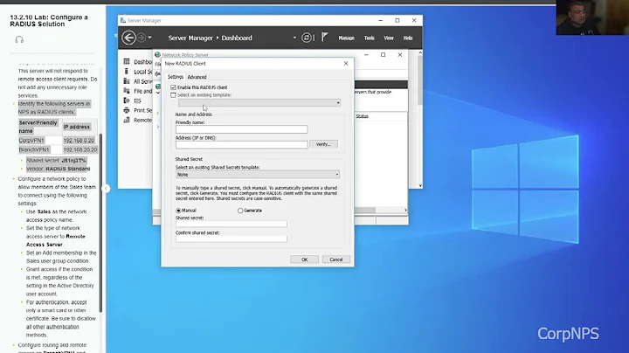Select Local Server icon in sidebar
The width and height of the screenshot is (629, 353).
(127, 72)
